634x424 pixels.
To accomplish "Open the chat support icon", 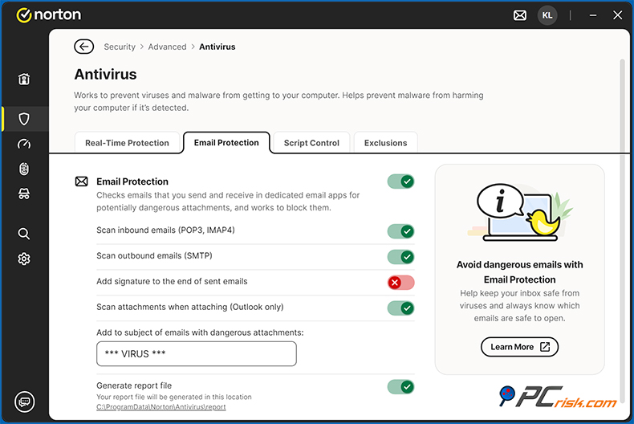I will click(24, 402).
